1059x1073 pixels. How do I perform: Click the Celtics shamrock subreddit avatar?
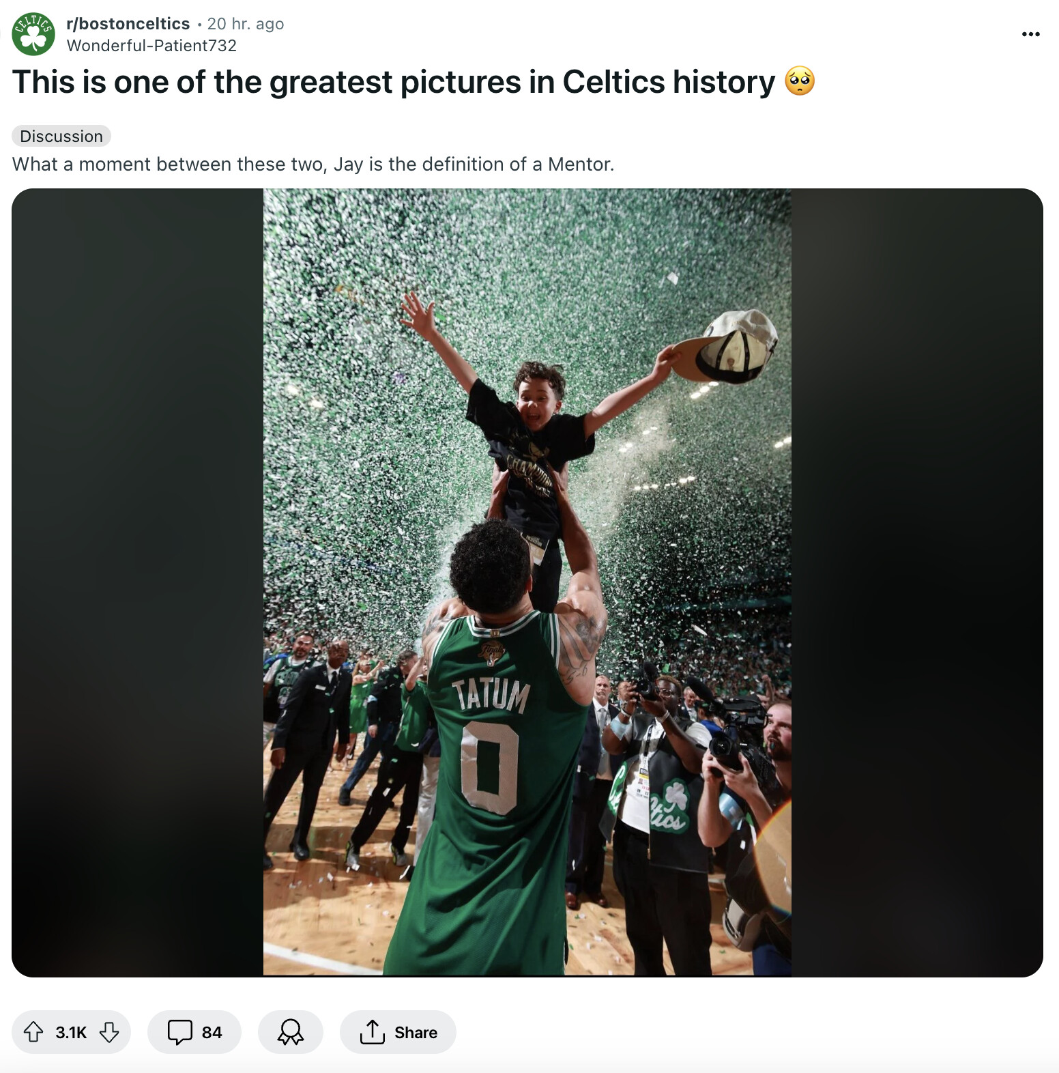click(33, 34)
